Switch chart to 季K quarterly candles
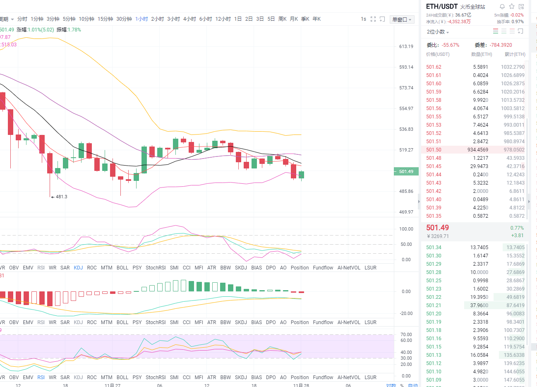The width and height of the screenshot is (537, 387). (x=305, y=19)
